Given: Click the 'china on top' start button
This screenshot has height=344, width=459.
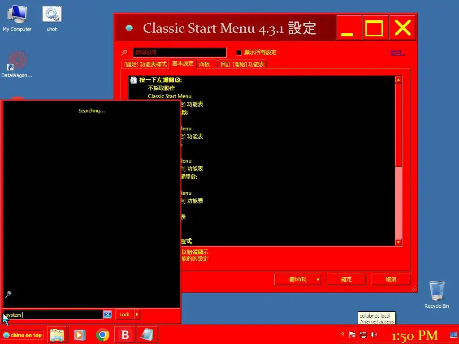Looking at the screenshot, I should (x=22, y=335).
